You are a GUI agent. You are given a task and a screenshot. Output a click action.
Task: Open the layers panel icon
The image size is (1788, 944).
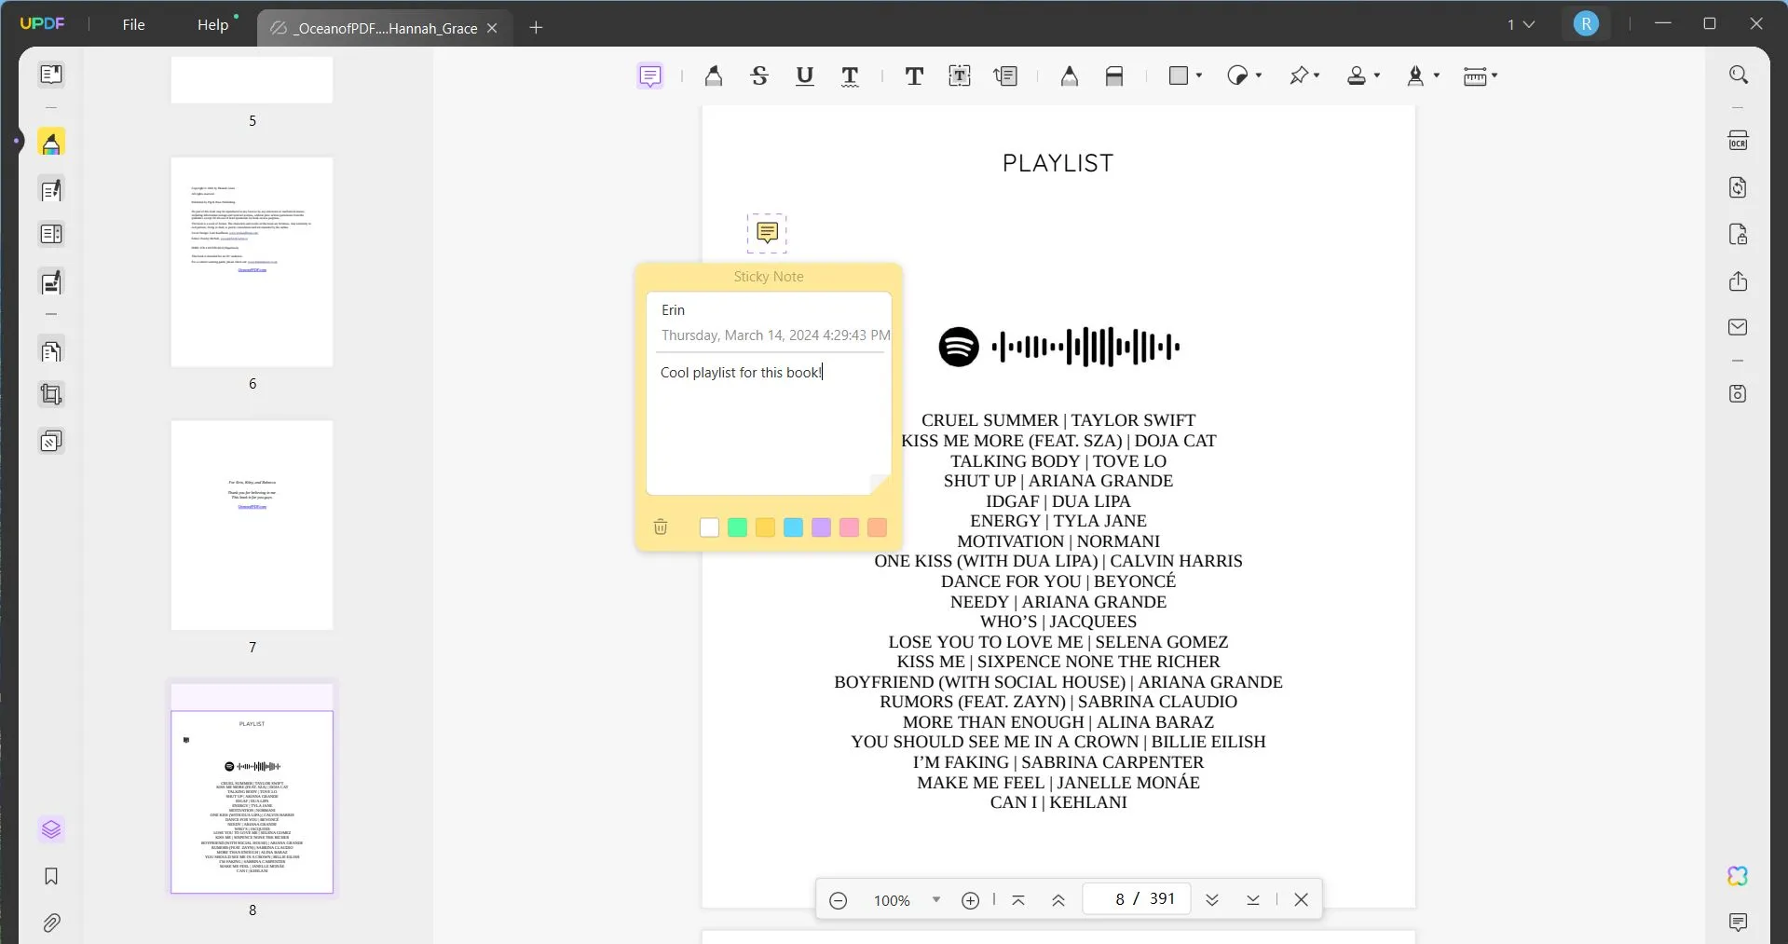point(51,829)
